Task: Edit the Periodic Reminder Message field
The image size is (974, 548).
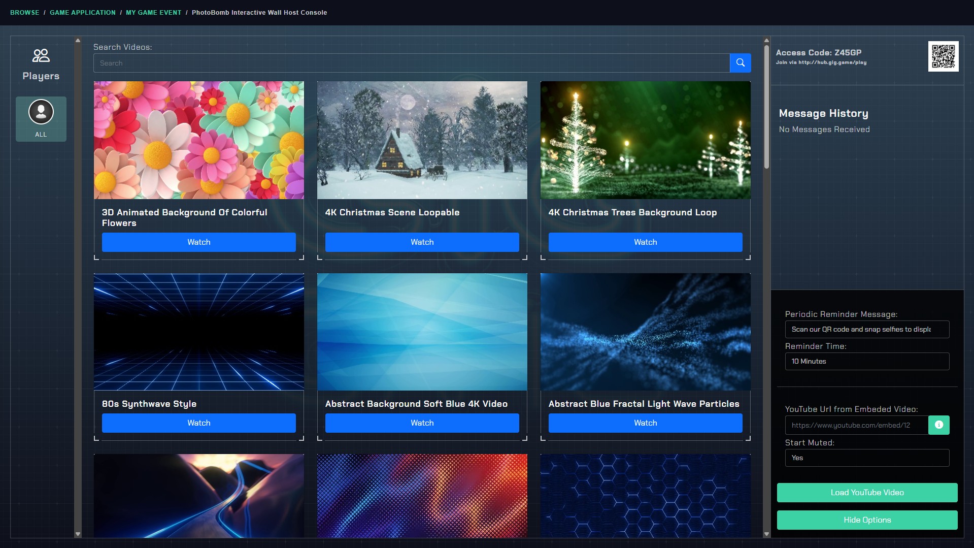Action: coord(866,329)
